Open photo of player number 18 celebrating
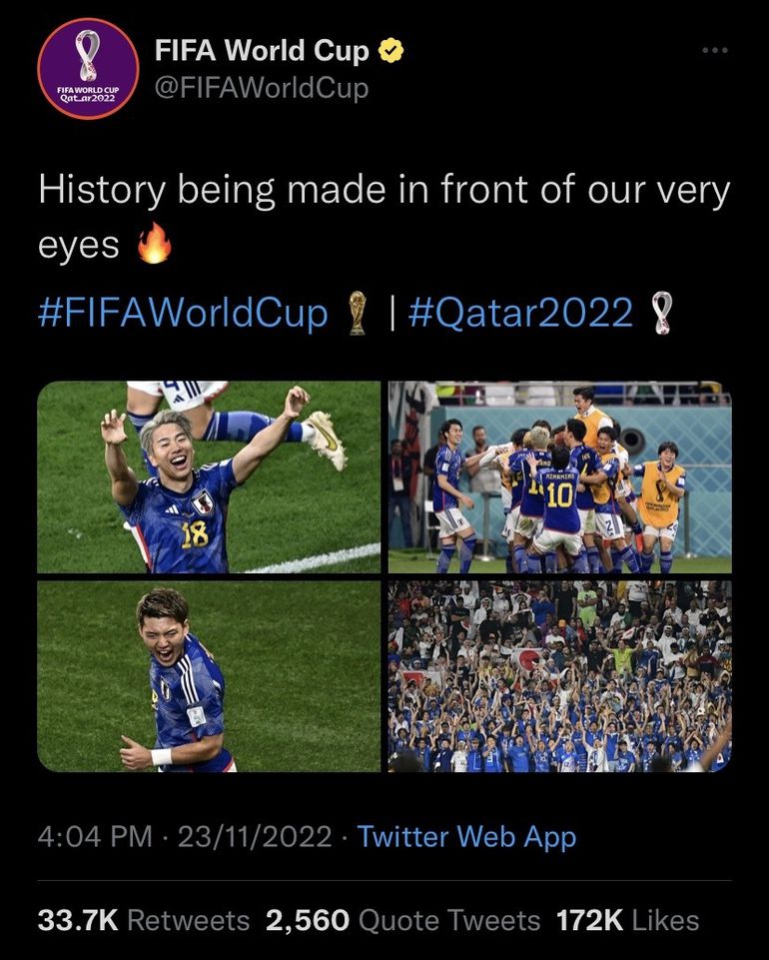 [209, 477]
